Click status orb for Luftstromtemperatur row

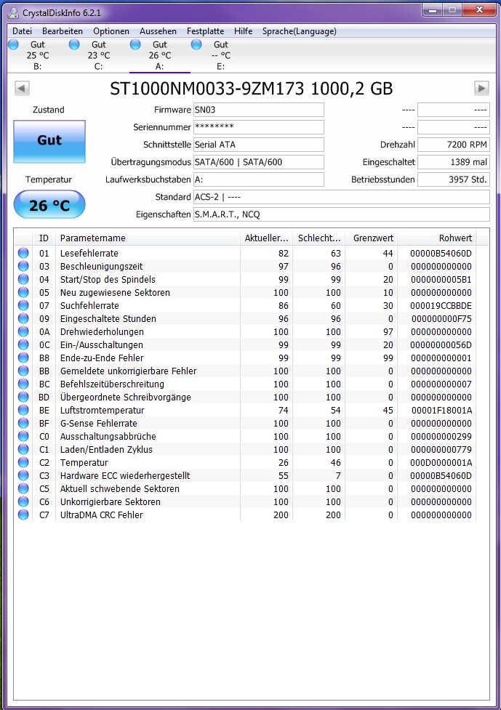click(x=23, y=411)
